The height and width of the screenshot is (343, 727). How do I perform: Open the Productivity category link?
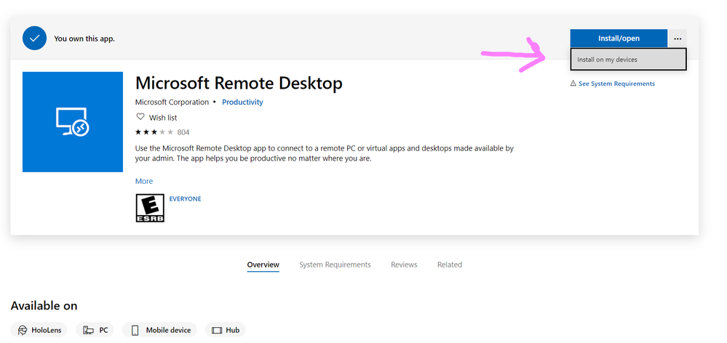(242, 102)
